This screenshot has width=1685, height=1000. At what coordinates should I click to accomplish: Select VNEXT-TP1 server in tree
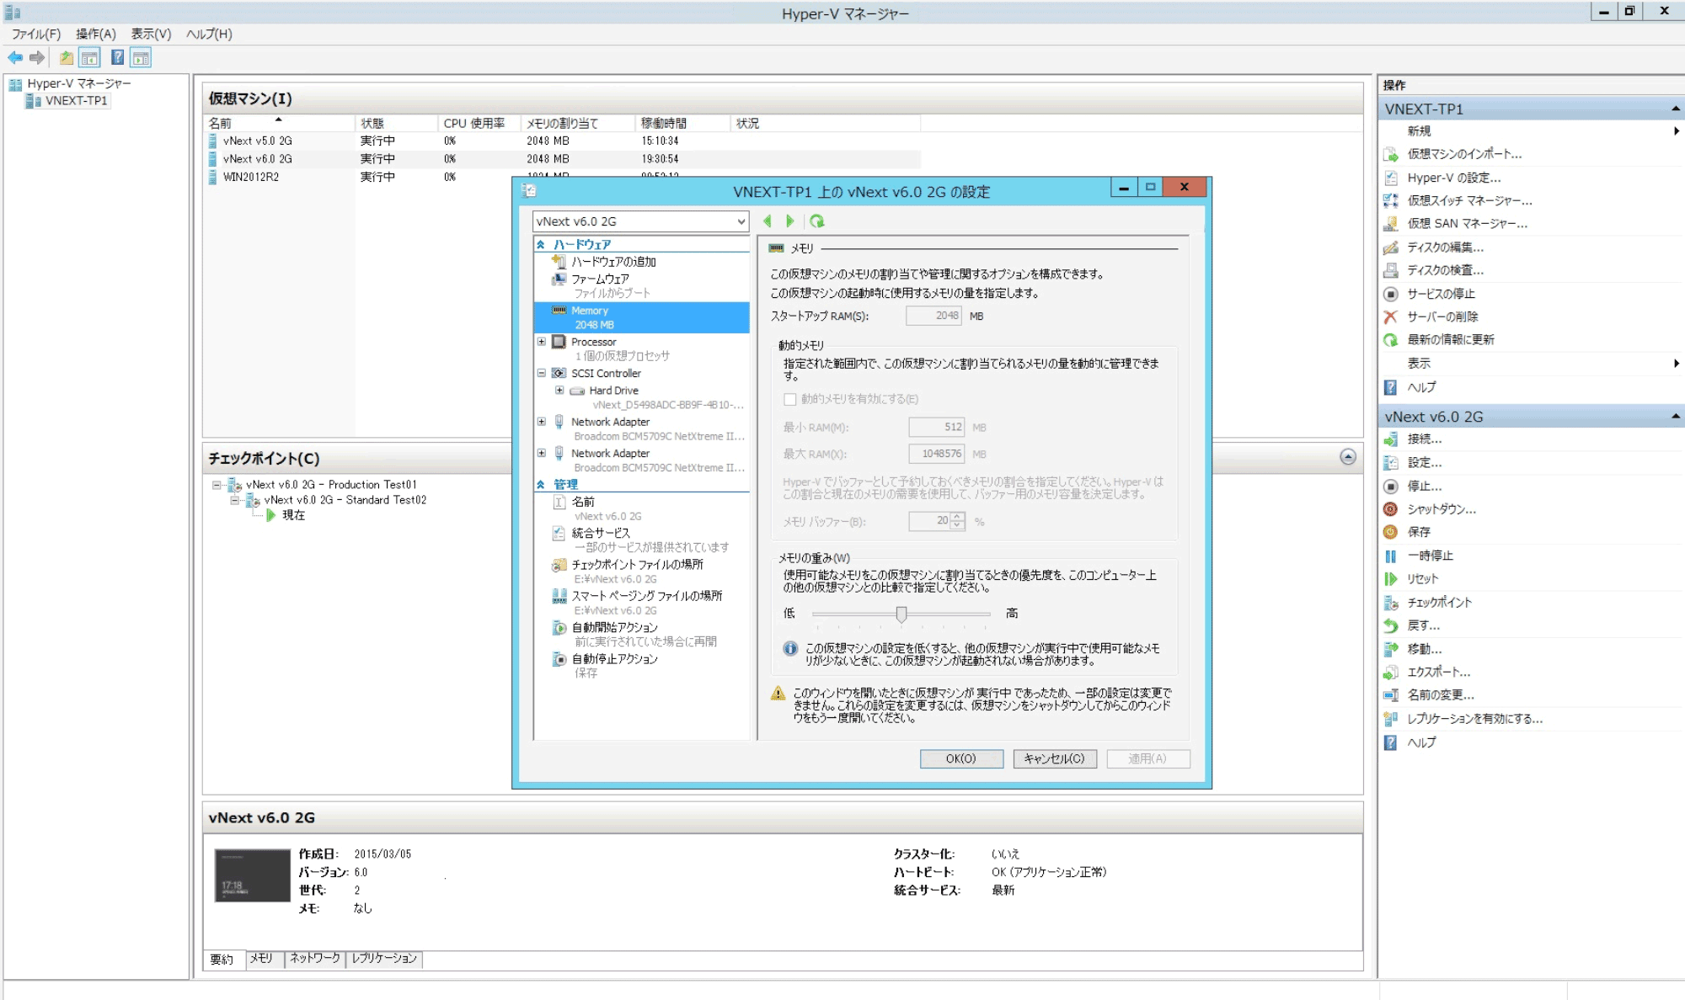click(77, 100)
